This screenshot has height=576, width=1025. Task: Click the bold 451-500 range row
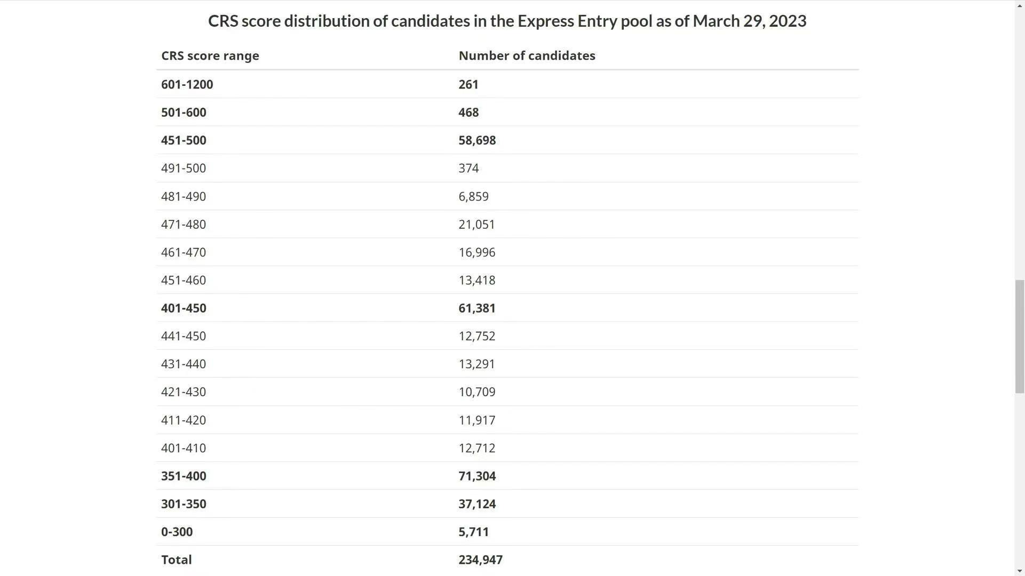tap(507, 140)
